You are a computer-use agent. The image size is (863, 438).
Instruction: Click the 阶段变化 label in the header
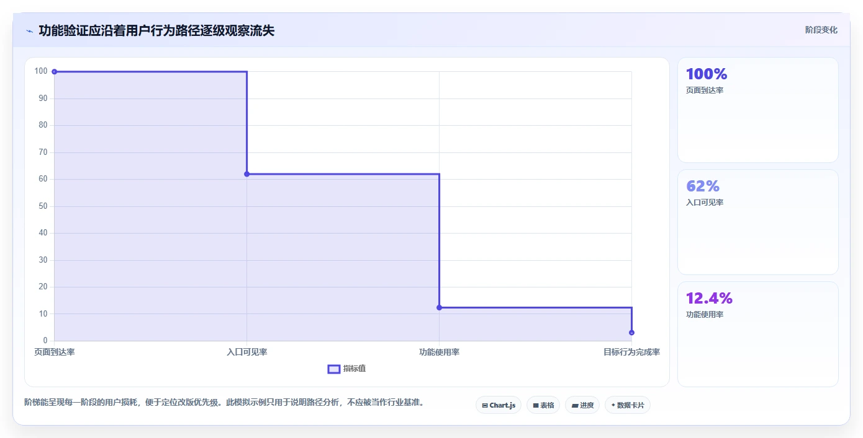click(x=821, y=30)
